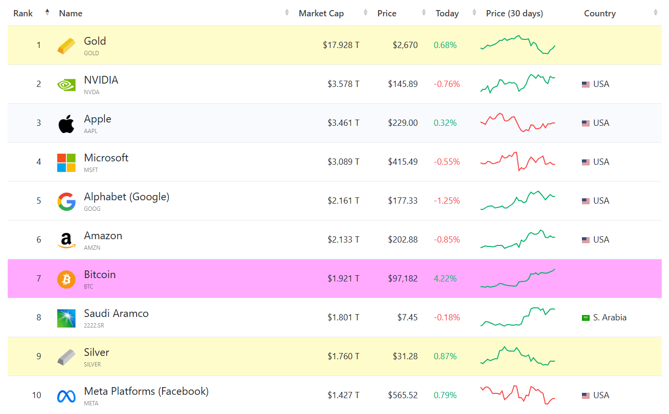This screenshot has width=669, height=414.
Task: Click the Bitcoin logo icon
Action: coord(66,279)
